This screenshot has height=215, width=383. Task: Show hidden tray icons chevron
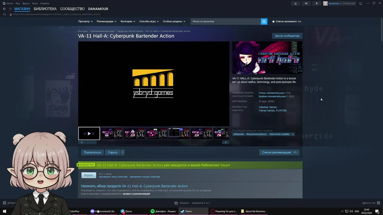[342, 211]
